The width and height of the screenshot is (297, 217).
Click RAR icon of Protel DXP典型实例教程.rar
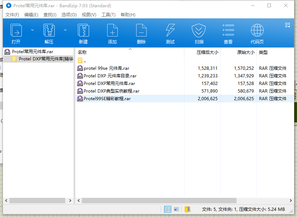click(80, 91)
